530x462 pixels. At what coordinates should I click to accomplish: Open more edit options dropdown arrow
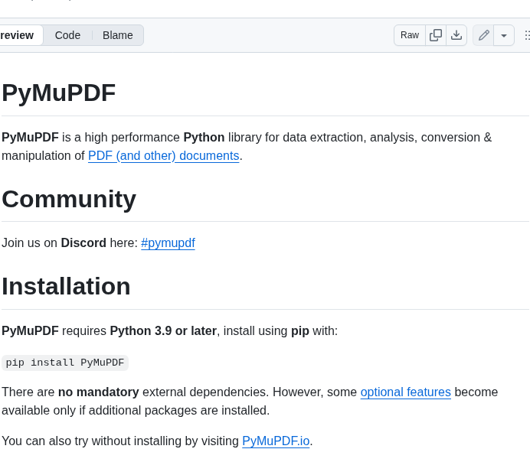pyautogui.click(x=504, y=35)
